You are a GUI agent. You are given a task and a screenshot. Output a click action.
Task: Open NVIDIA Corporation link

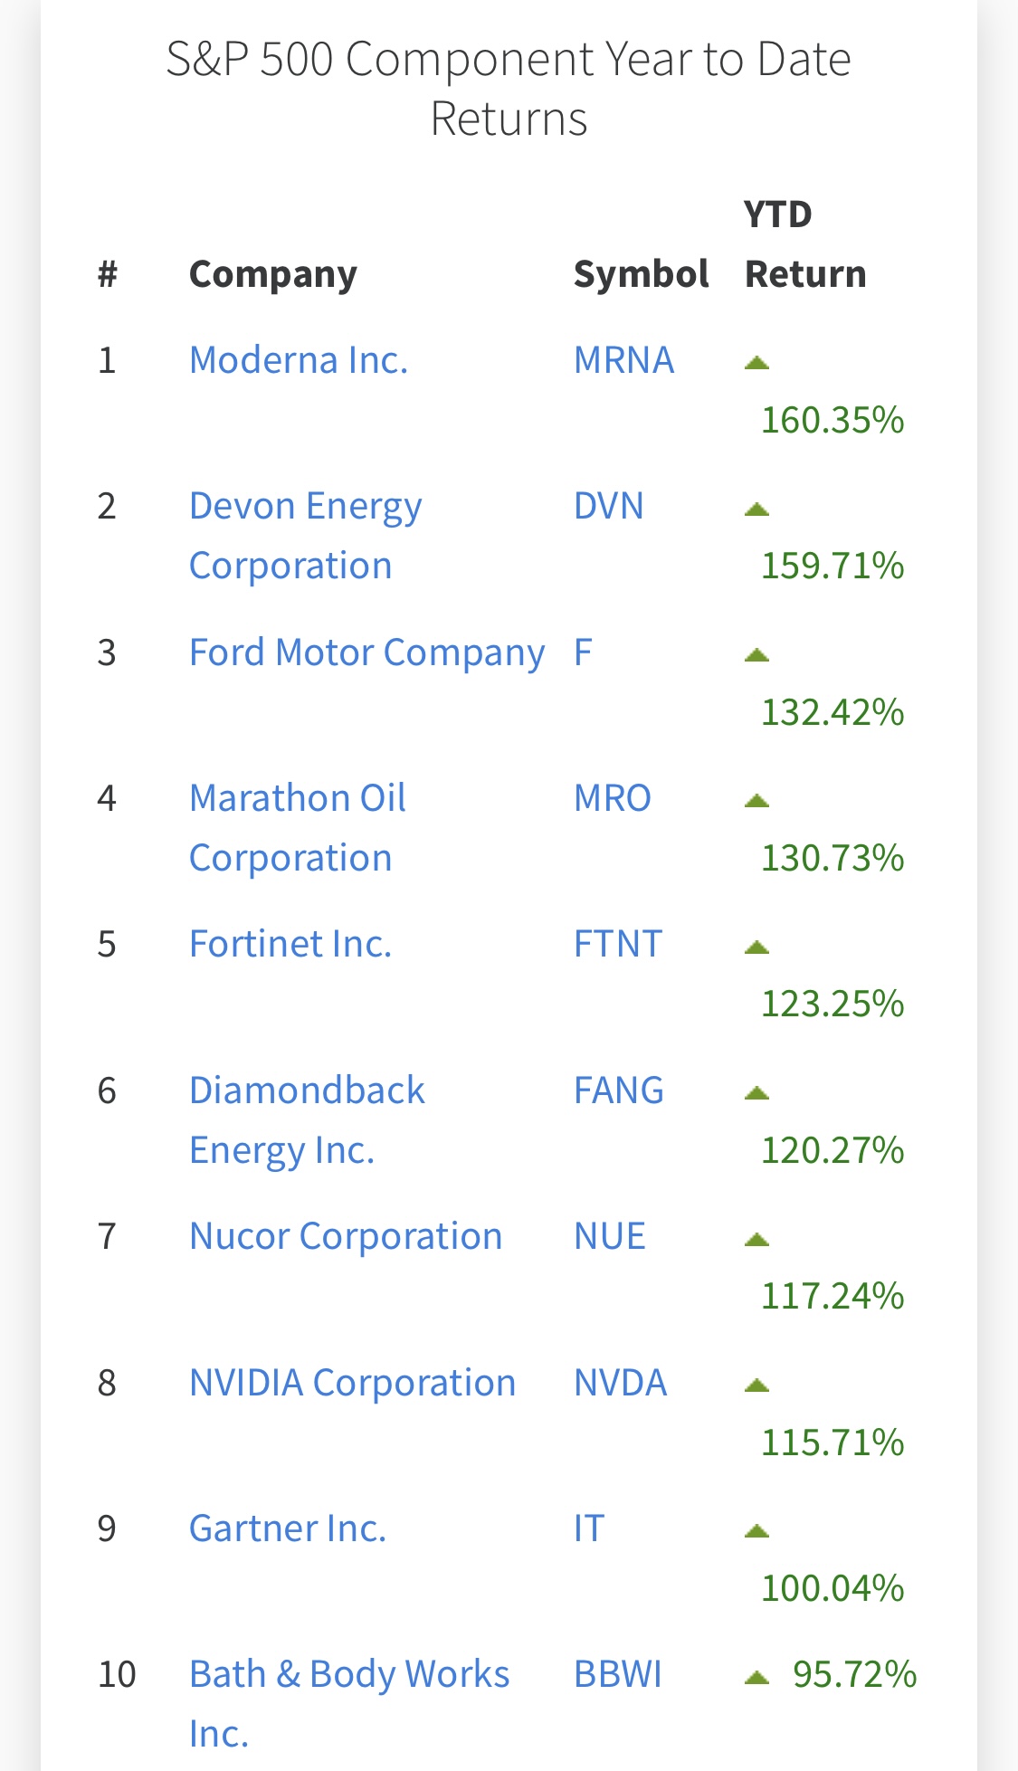[352, 1383]
